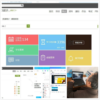Open the 活动 navigation tab
100x100 pixels.
pos(58,11)
